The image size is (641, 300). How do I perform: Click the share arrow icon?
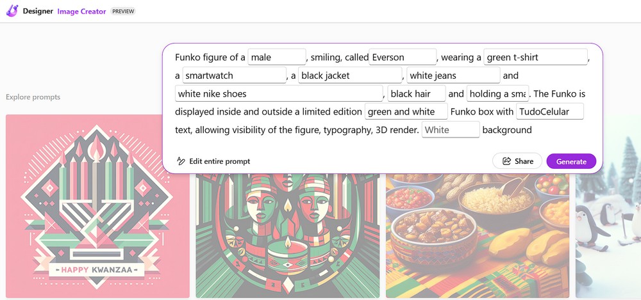click(506, 161)
